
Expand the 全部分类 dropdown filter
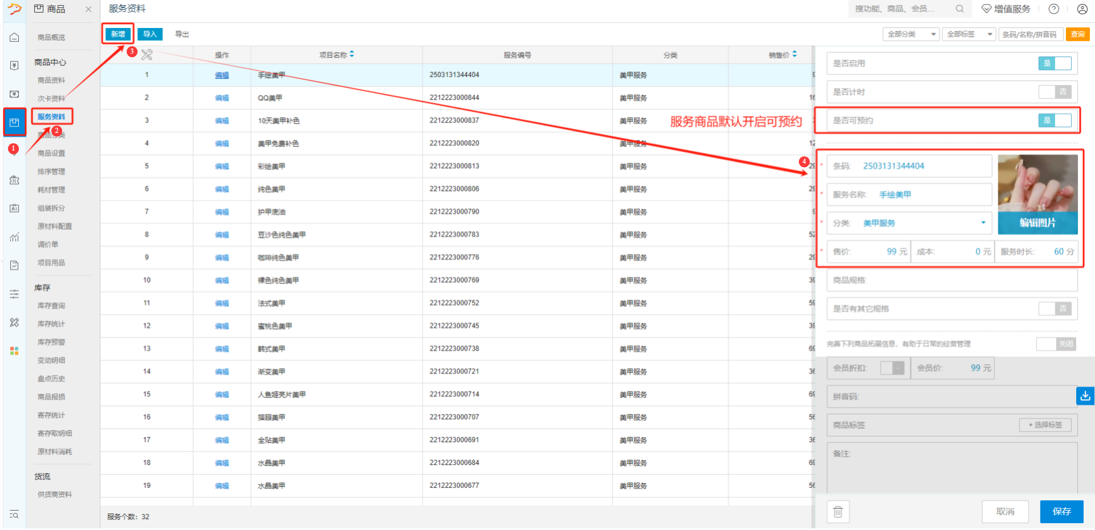[x=911, y=34]
